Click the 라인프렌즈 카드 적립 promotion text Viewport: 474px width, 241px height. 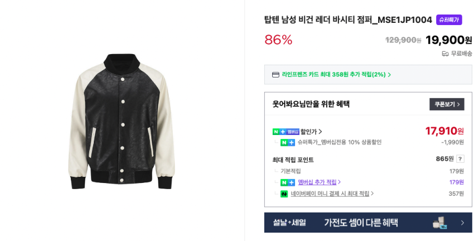(333, 75)
